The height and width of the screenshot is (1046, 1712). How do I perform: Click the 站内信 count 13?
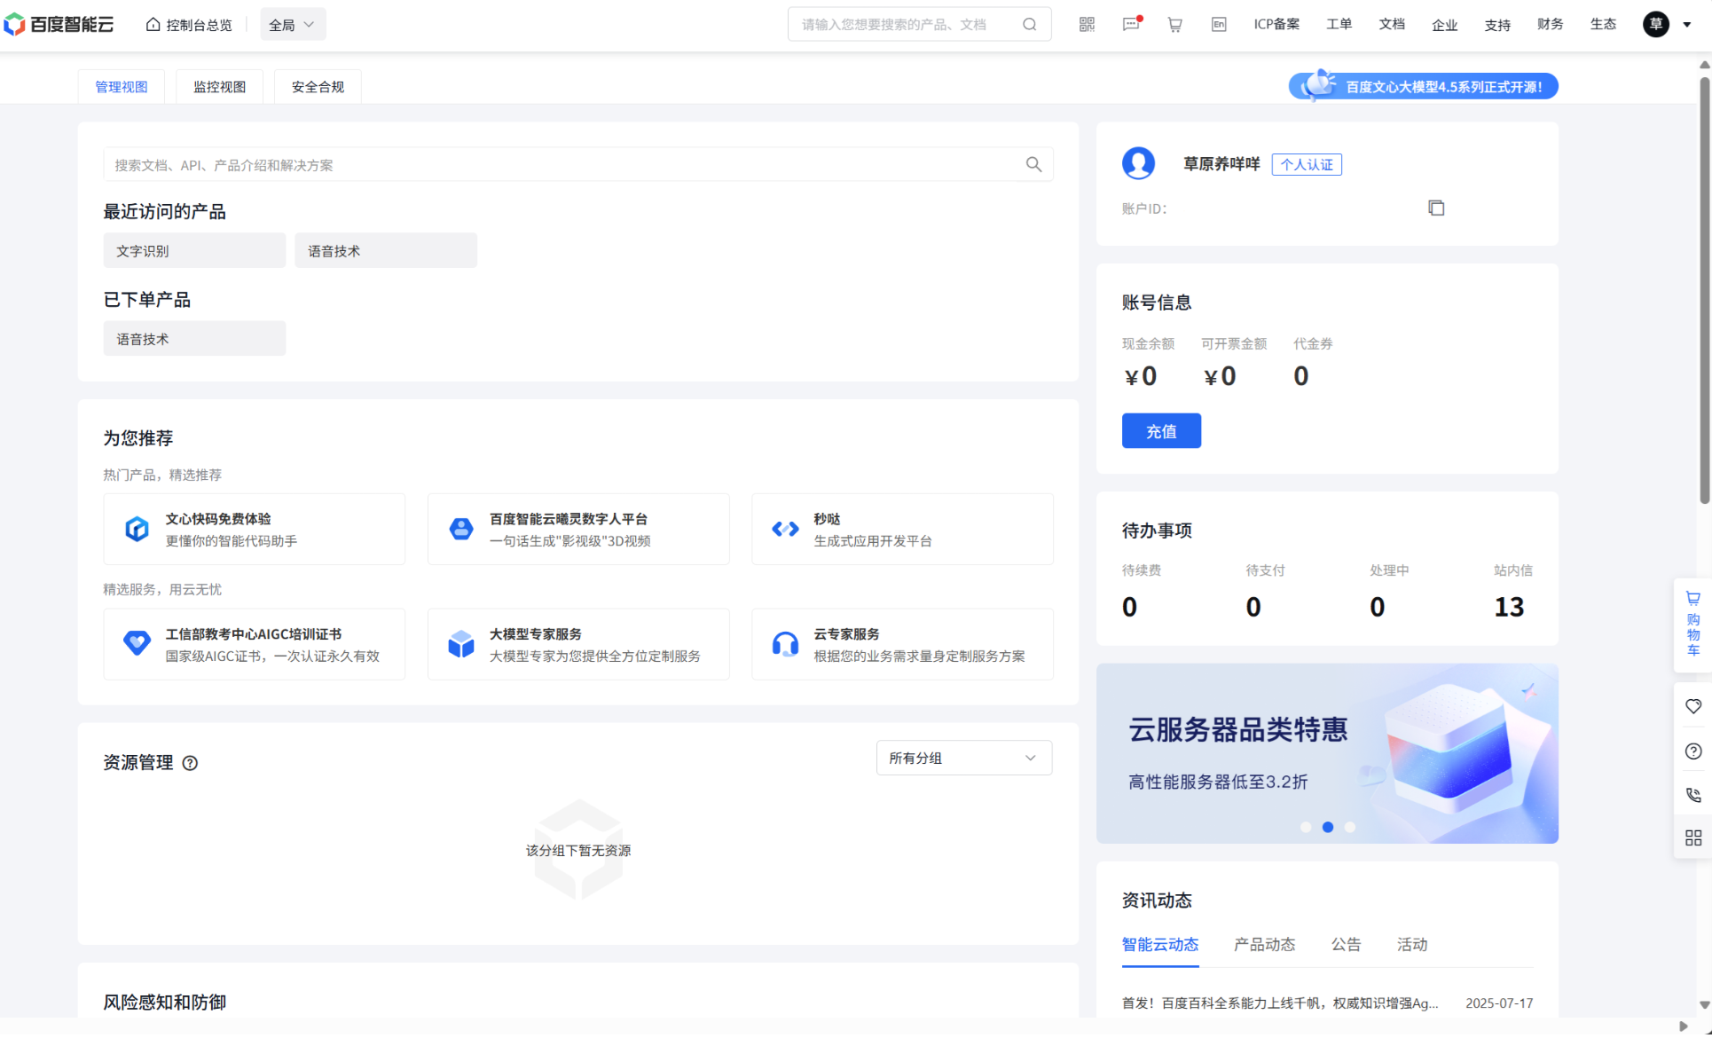click(1508, 607)
